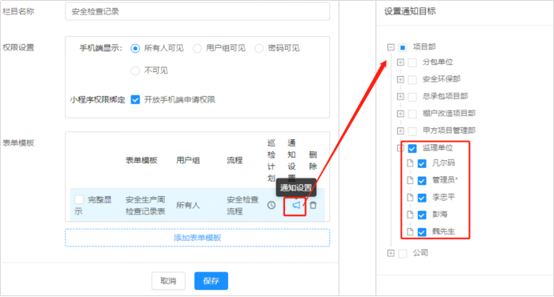Select 密码可见 radio option
The width and height of the screenshot is (554, 297).
[259, 48]
